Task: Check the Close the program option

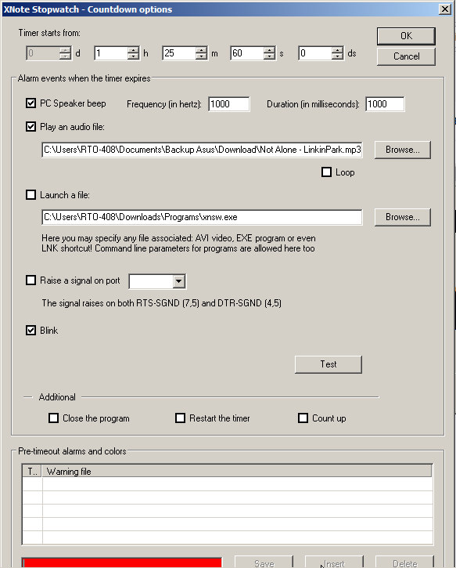Action: (x=53, y=418)
